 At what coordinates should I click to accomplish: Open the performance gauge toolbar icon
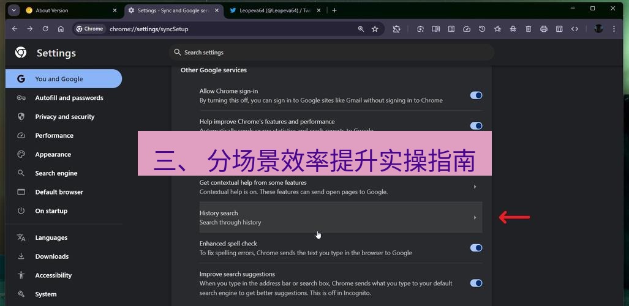467,29
